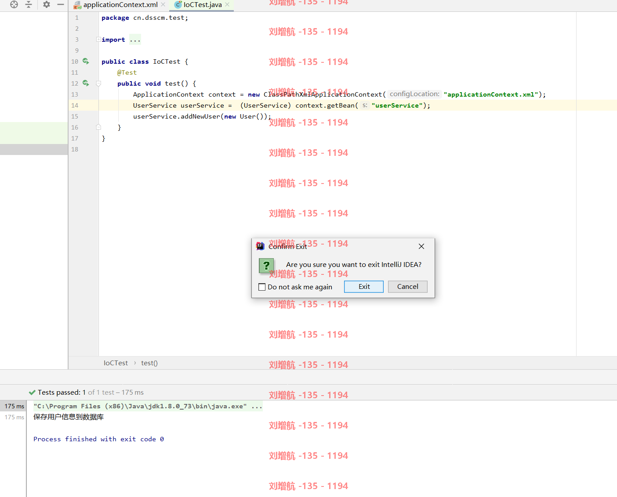This screenshot has width=617, height=497.
Task: Expand the folded import statements
Action: coord(98,40)
